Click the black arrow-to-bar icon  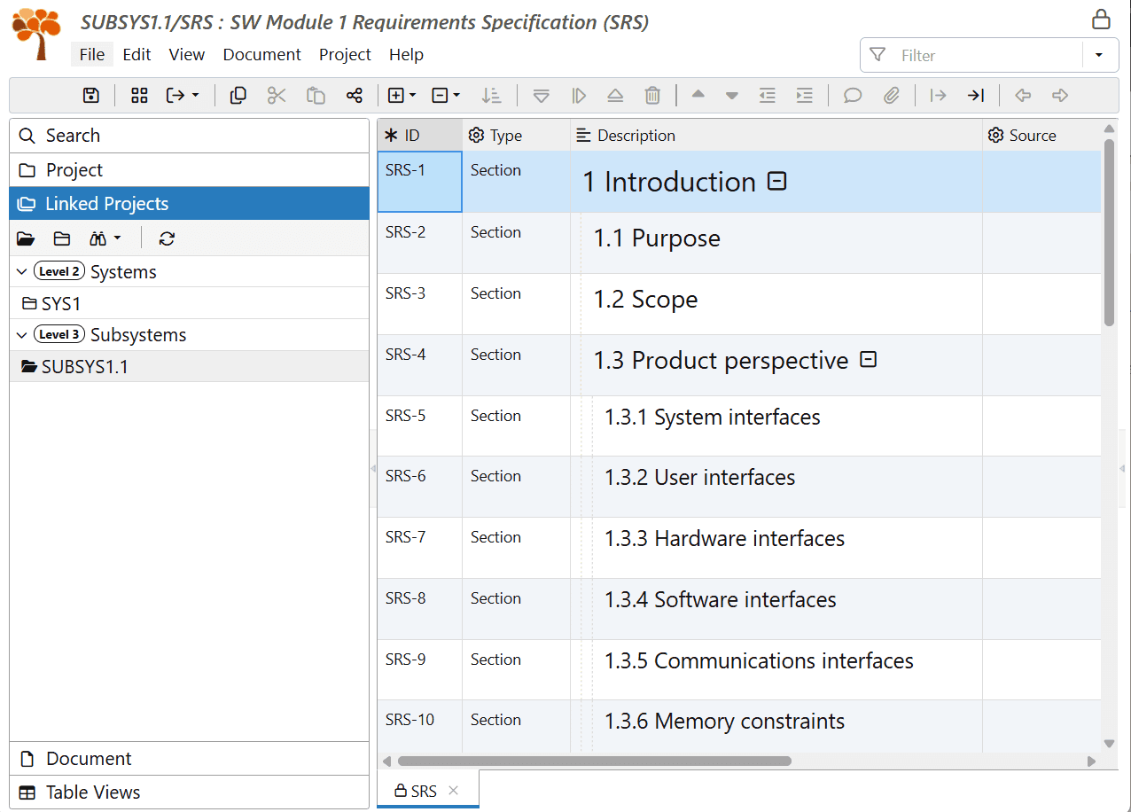coord(976,96)
